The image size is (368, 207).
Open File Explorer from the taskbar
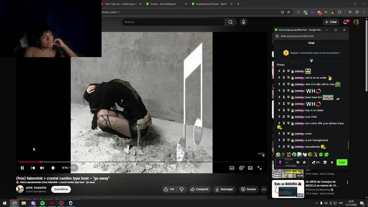(x=24, y=203)
